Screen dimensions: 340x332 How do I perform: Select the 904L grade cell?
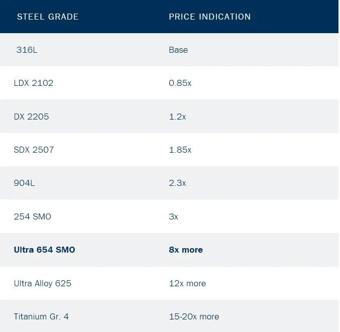point(24,183)
